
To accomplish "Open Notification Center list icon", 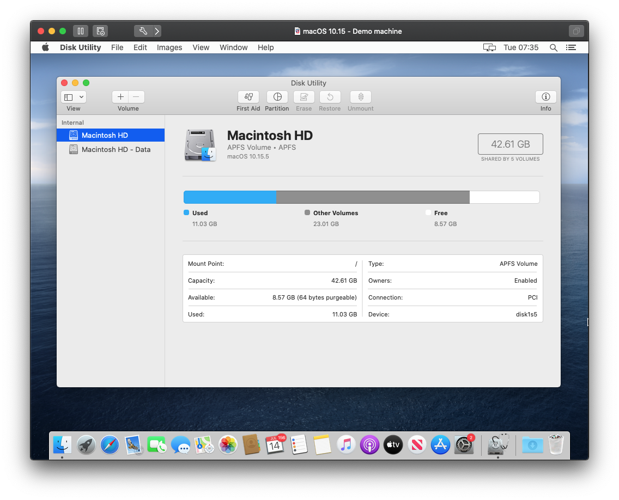I will coord(571,47).
